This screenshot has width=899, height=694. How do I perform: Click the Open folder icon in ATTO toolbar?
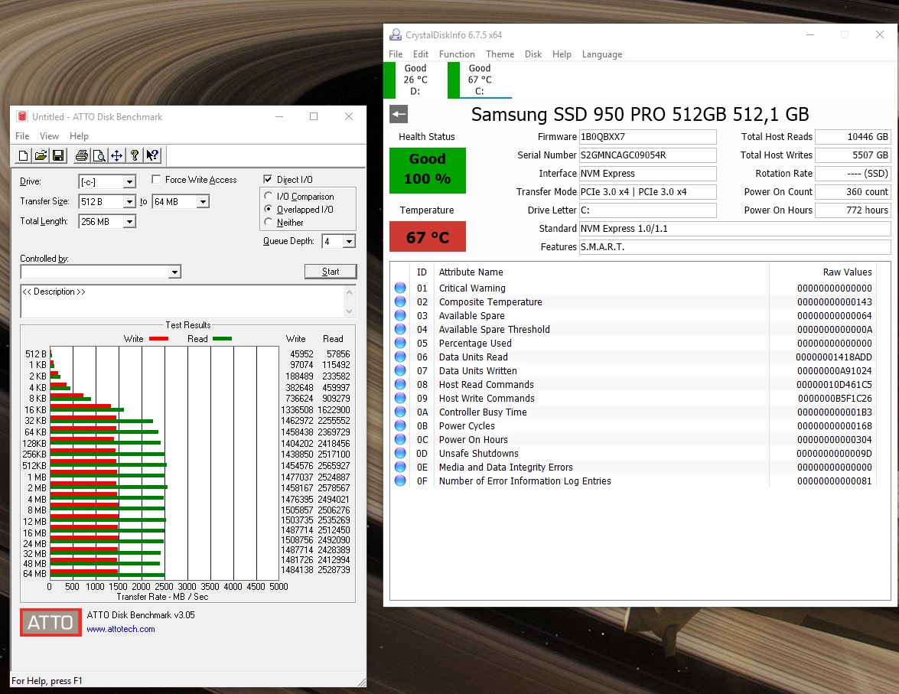coord(41,155)
